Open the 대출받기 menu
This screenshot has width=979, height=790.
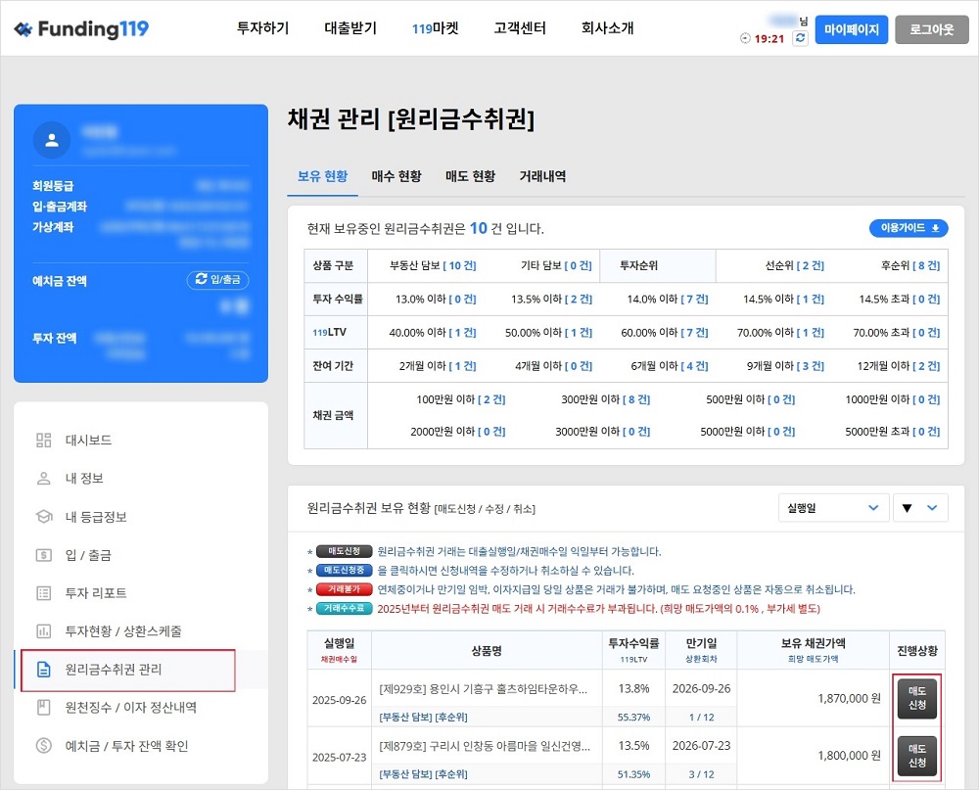(350, 28)
